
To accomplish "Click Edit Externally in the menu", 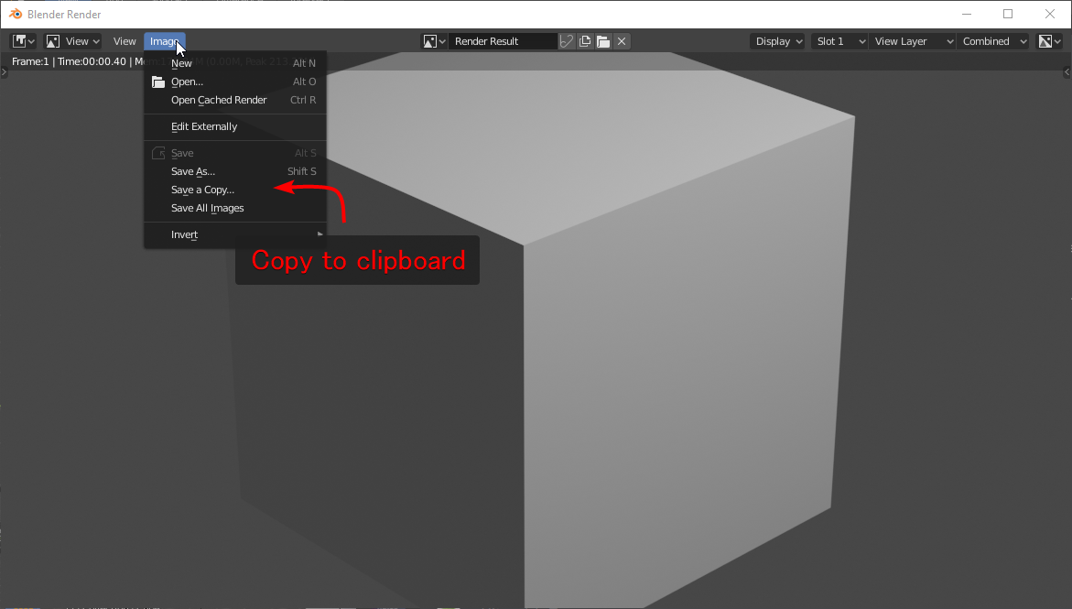I will (x=234, y=126).
